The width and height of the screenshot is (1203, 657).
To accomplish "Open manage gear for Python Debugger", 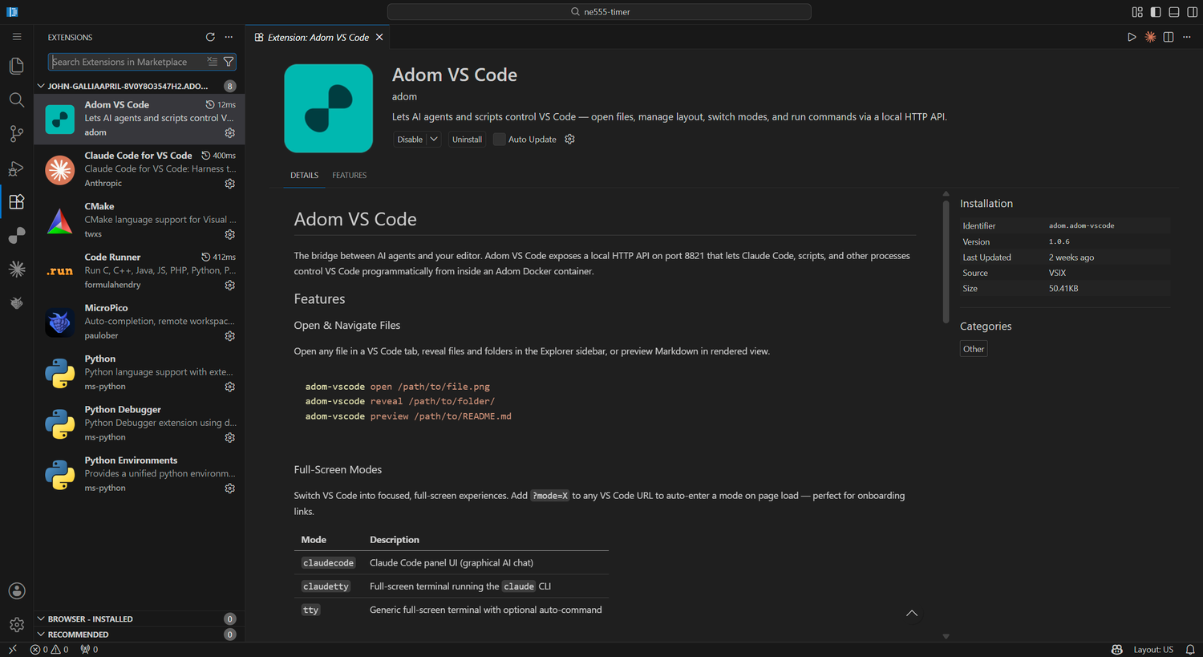I will 230,438.
